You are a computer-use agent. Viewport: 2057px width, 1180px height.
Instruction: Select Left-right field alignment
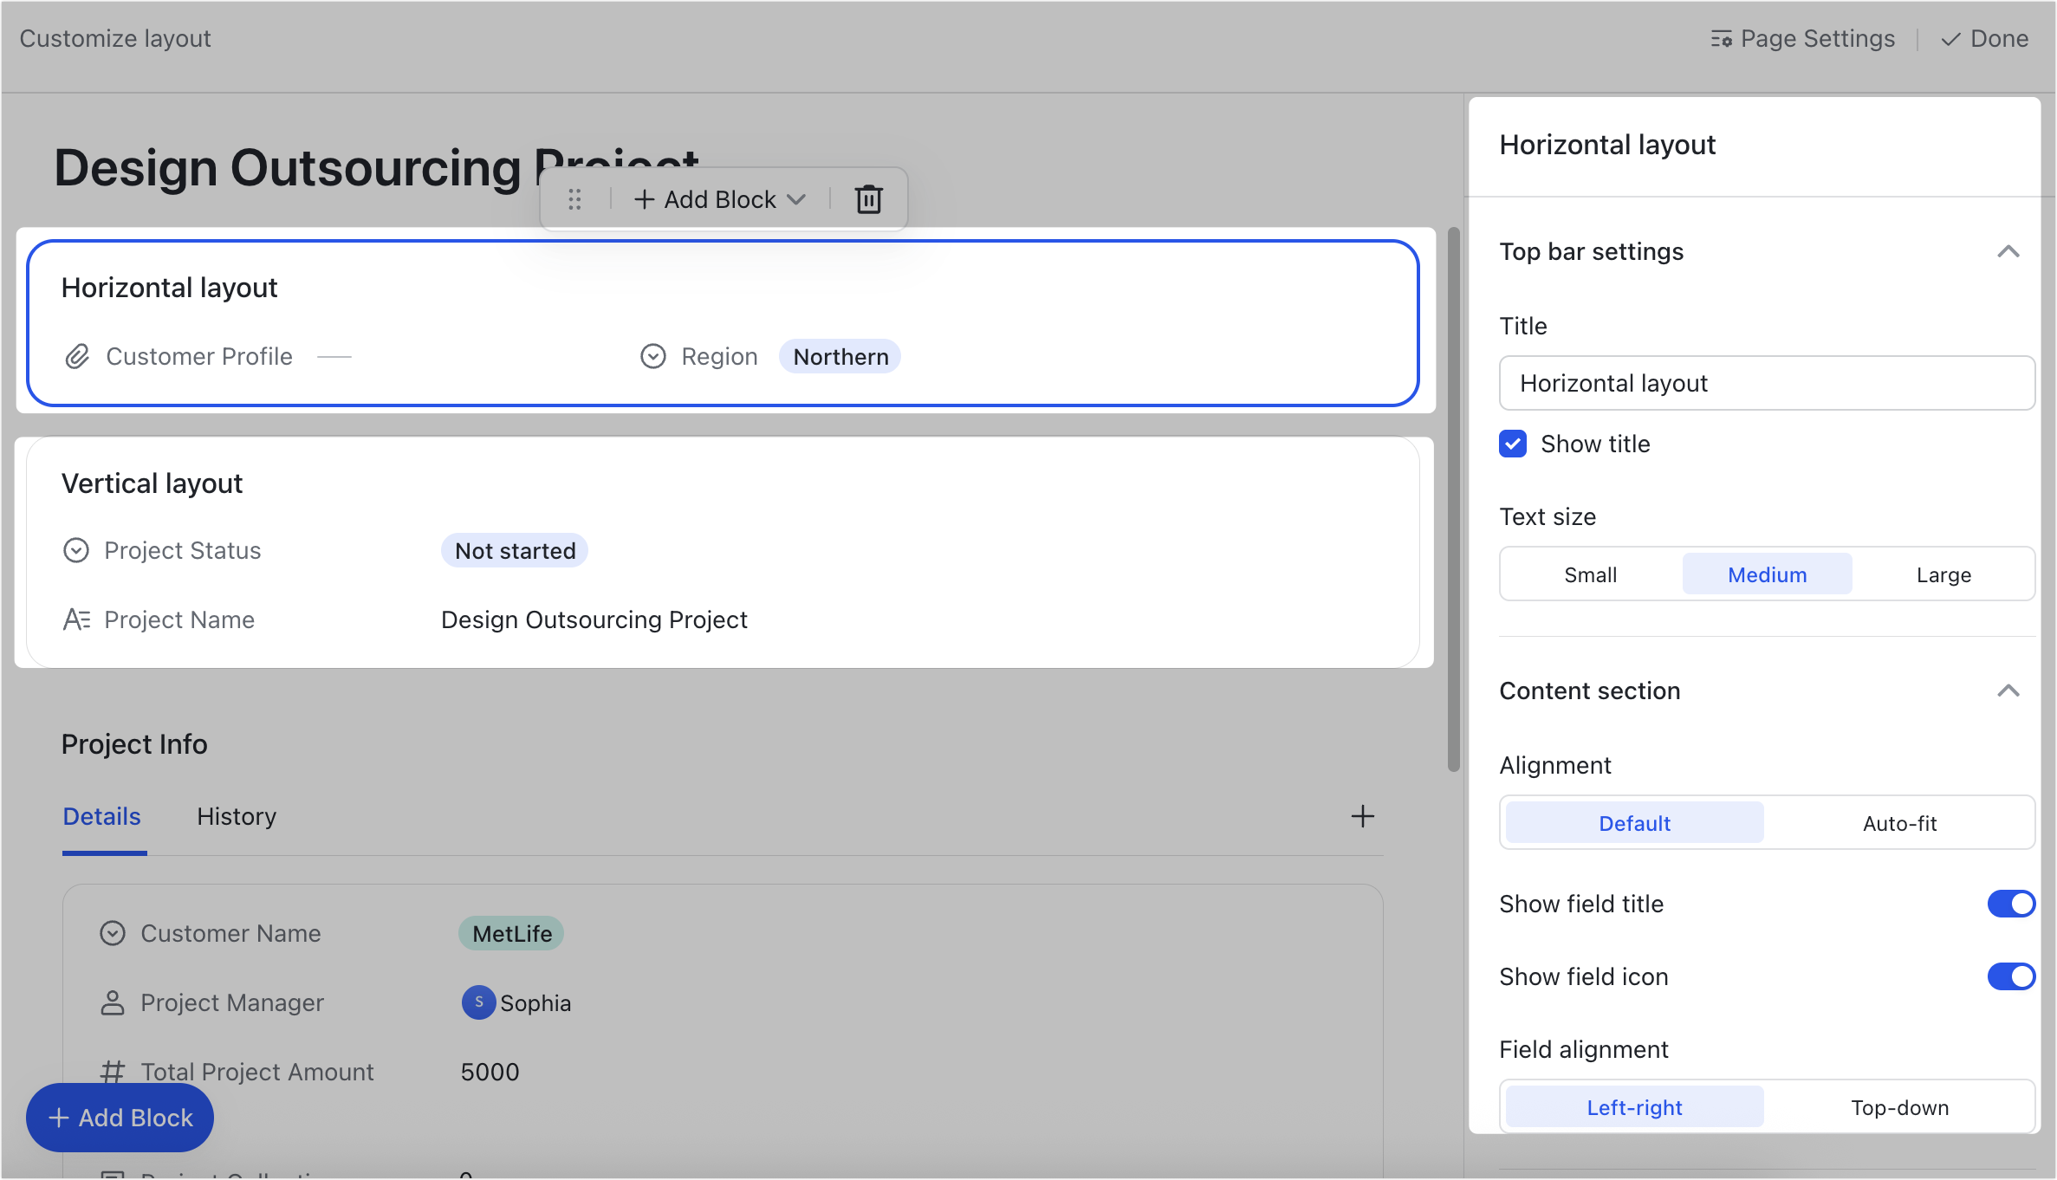pyautogui.click(x=1634, y=1107)
